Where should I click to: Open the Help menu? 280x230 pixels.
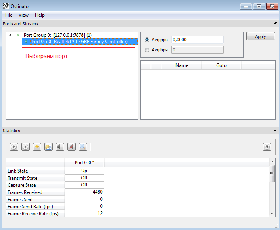tap(40, 15)
